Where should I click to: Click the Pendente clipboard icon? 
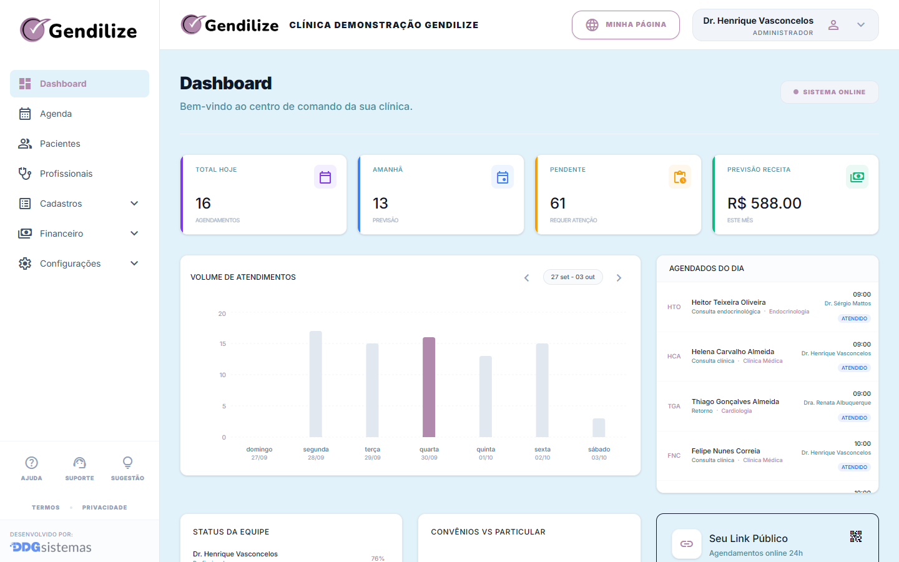(x=680, y=177)
